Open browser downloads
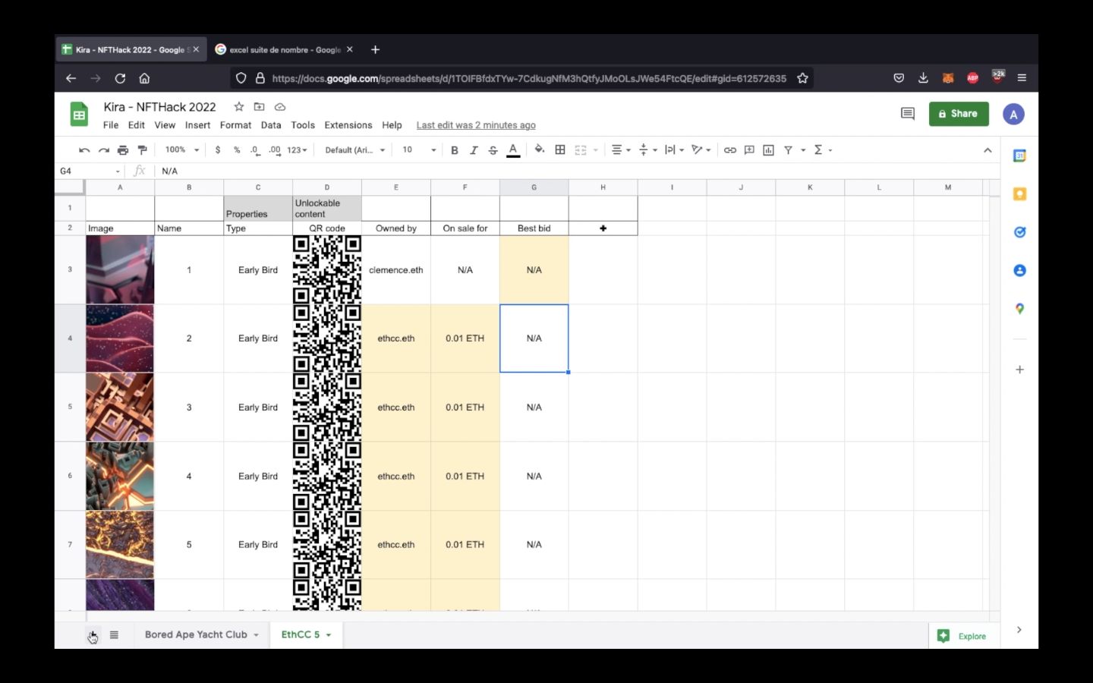Screen dimensions: 1093x683 tap(923, 78)
